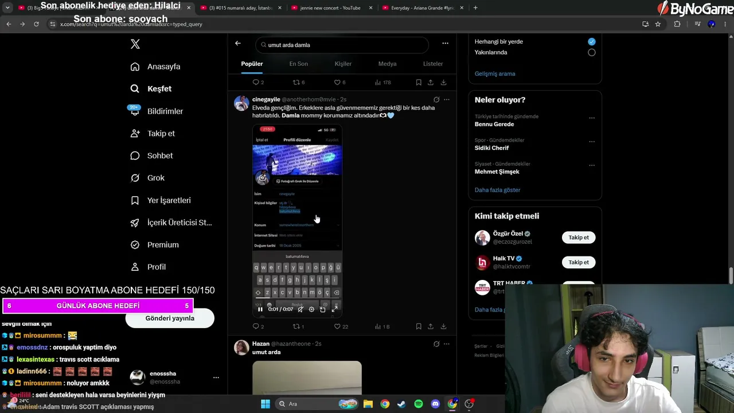Click Grok icon on cinegayile's post
The height and width of the screenshot is (413, 734).
click(x=436, y=99)
